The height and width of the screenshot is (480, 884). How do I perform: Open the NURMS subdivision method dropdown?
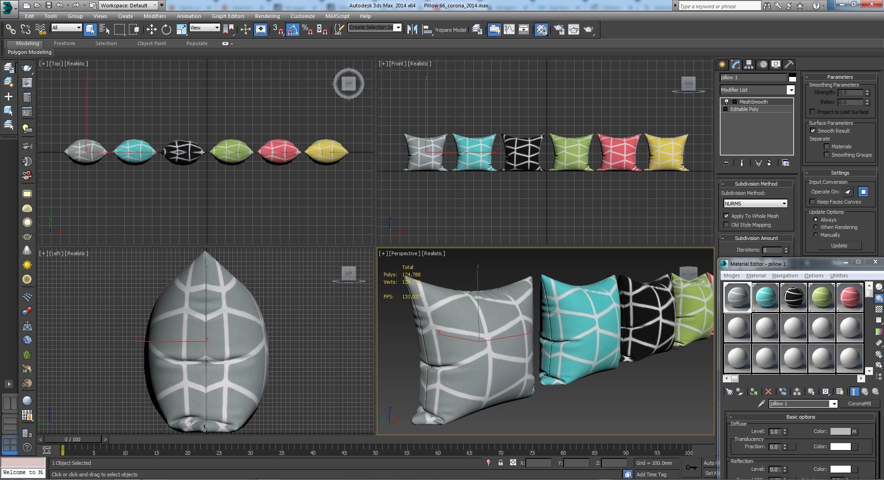755,204
